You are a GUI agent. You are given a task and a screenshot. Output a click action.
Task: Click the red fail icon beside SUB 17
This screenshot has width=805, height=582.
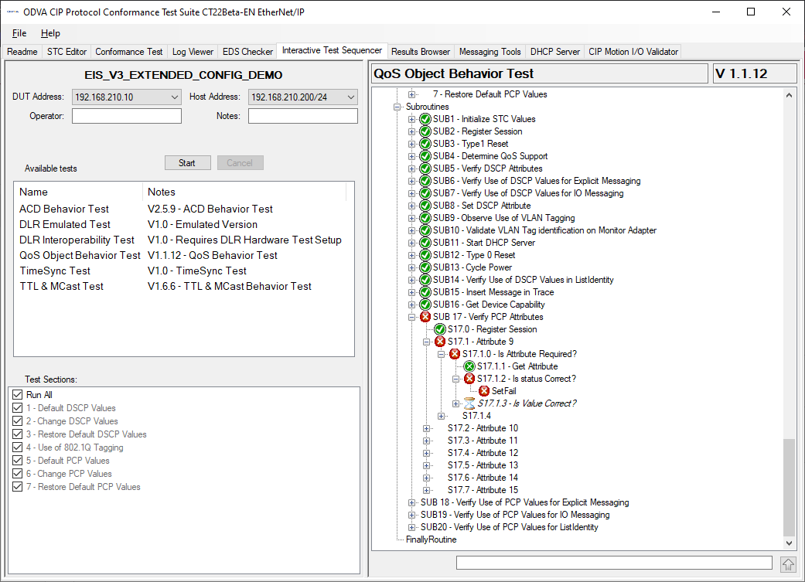click(425, 317)
